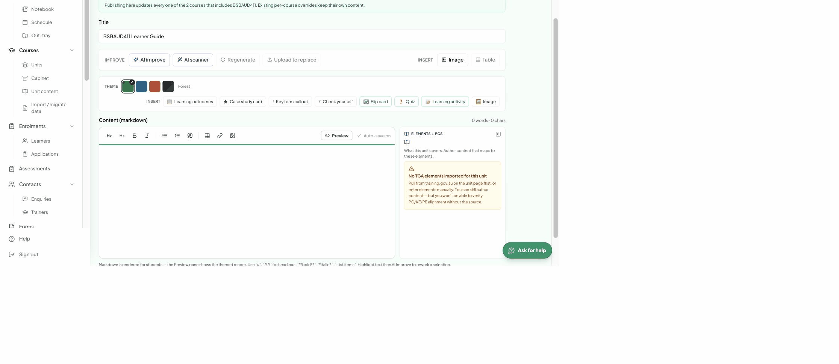Open Notebook in sidebar
839x364 pixels.
(42, 9)
